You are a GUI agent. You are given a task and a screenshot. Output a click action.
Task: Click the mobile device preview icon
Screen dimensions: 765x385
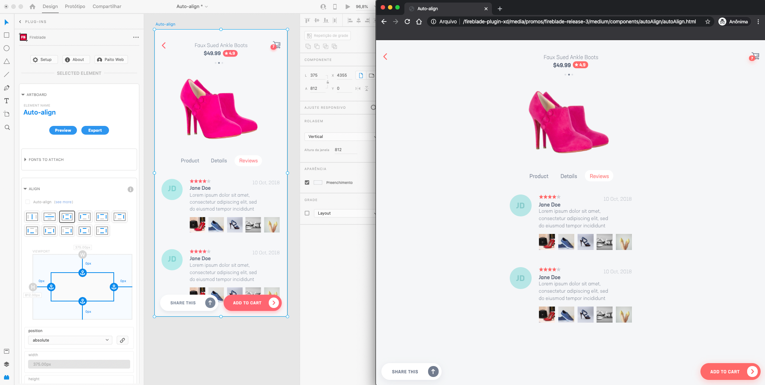coord(335,7)
